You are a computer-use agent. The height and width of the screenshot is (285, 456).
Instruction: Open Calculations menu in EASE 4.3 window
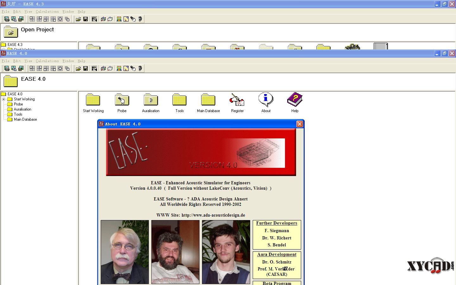tap(47, 11)
